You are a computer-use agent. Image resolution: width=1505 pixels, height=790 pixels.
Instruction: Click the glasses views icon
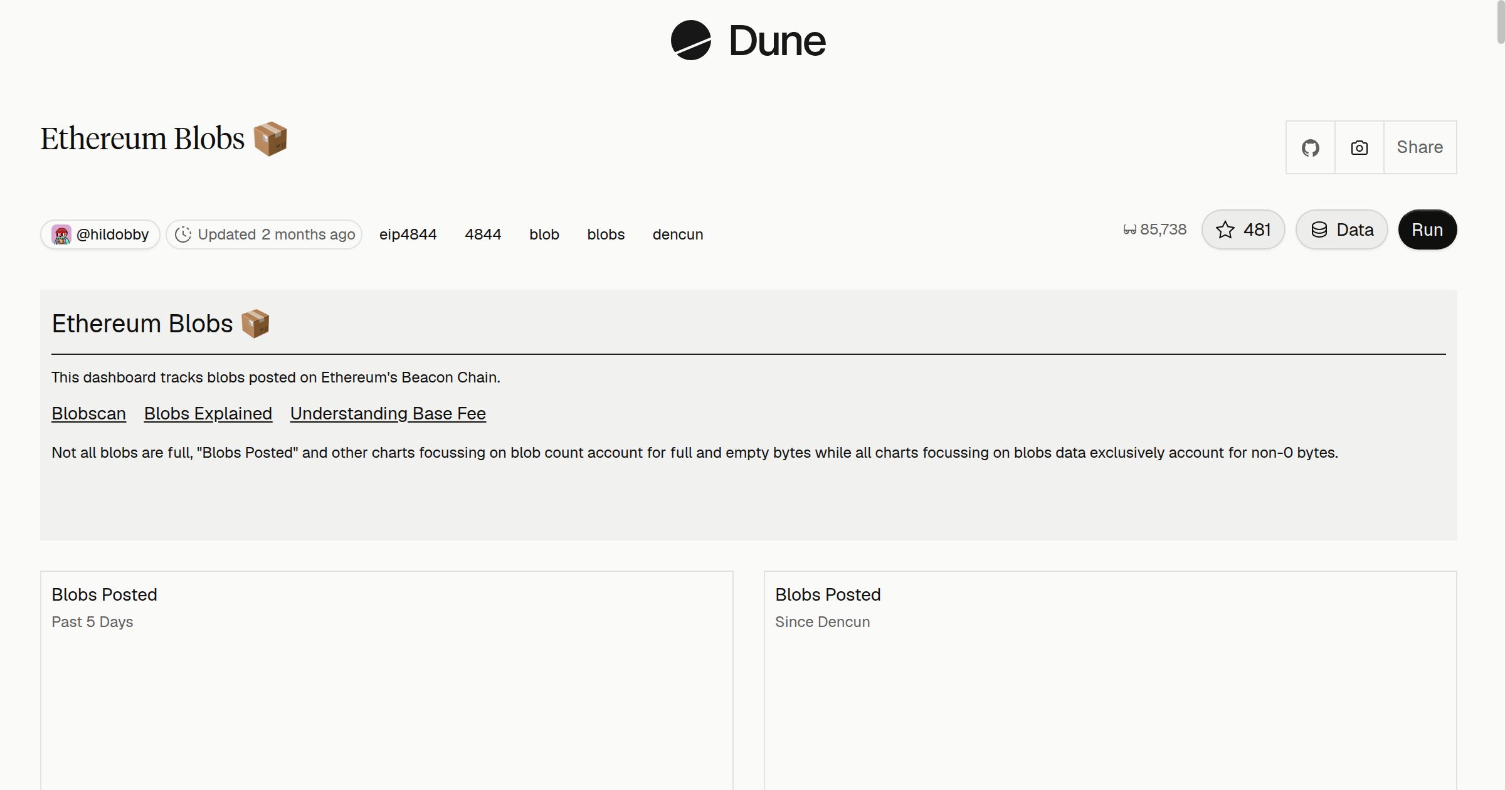coord(1129,230)
